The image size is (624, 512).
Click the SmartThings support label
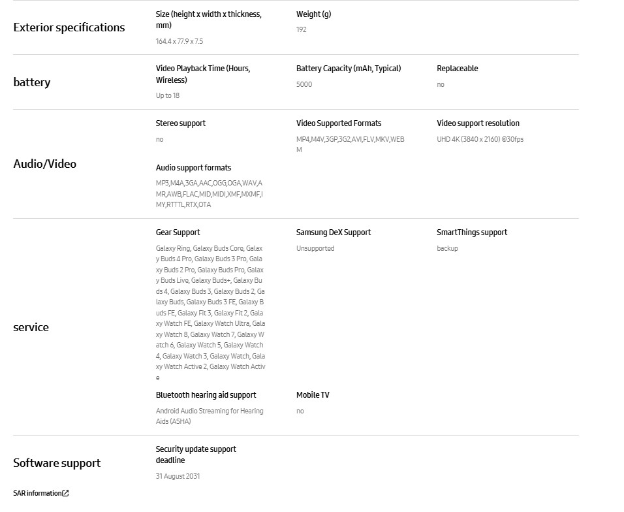click(471, 232)
